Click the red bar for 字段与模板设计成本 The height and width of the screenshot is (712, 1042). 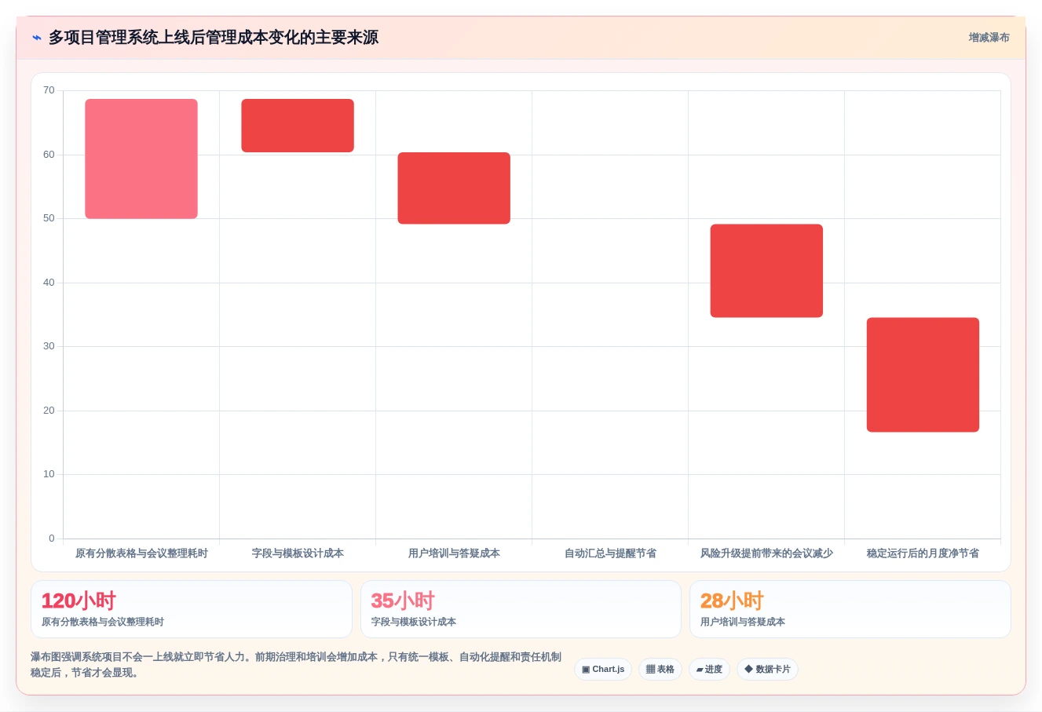pos(298,126)
